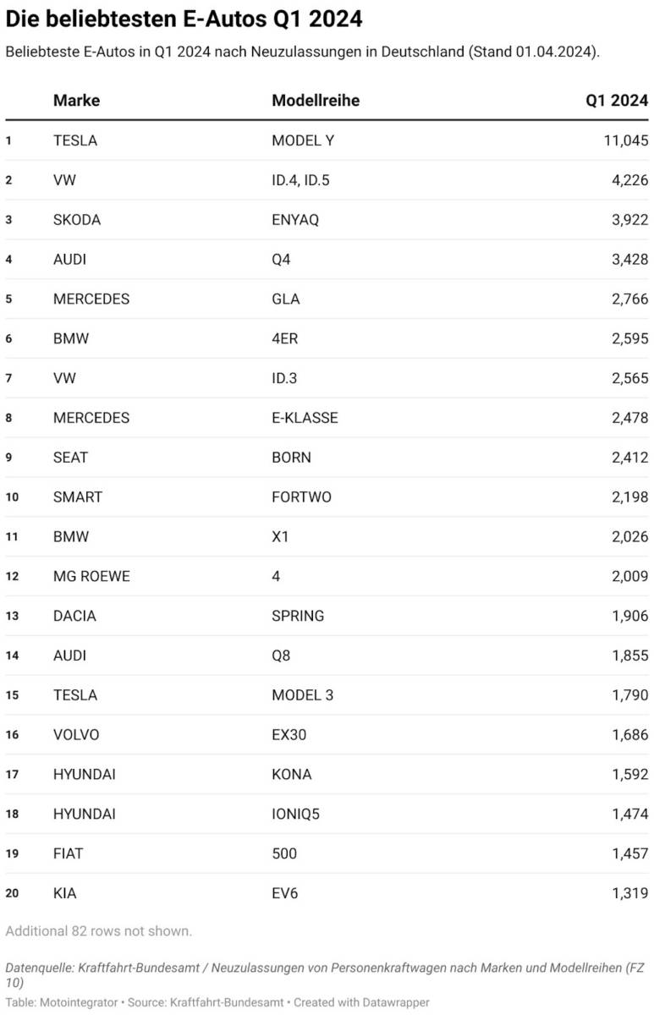Viewport: 654px width, 1015px height.
Task: Select the SKODA brand cell
Action: coord(77,220)
